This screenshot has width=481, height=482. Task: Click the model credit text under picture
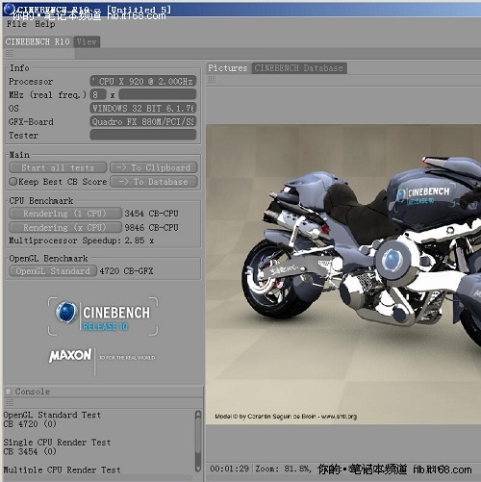[x=286, y=417]
